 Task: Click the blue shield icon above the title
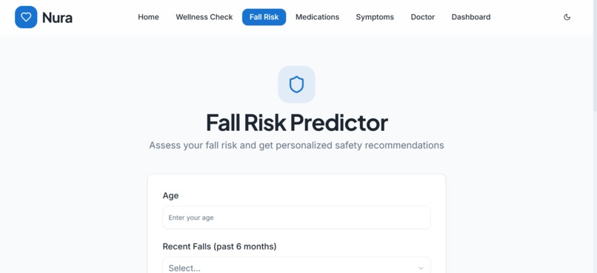[x=296, y=84]
